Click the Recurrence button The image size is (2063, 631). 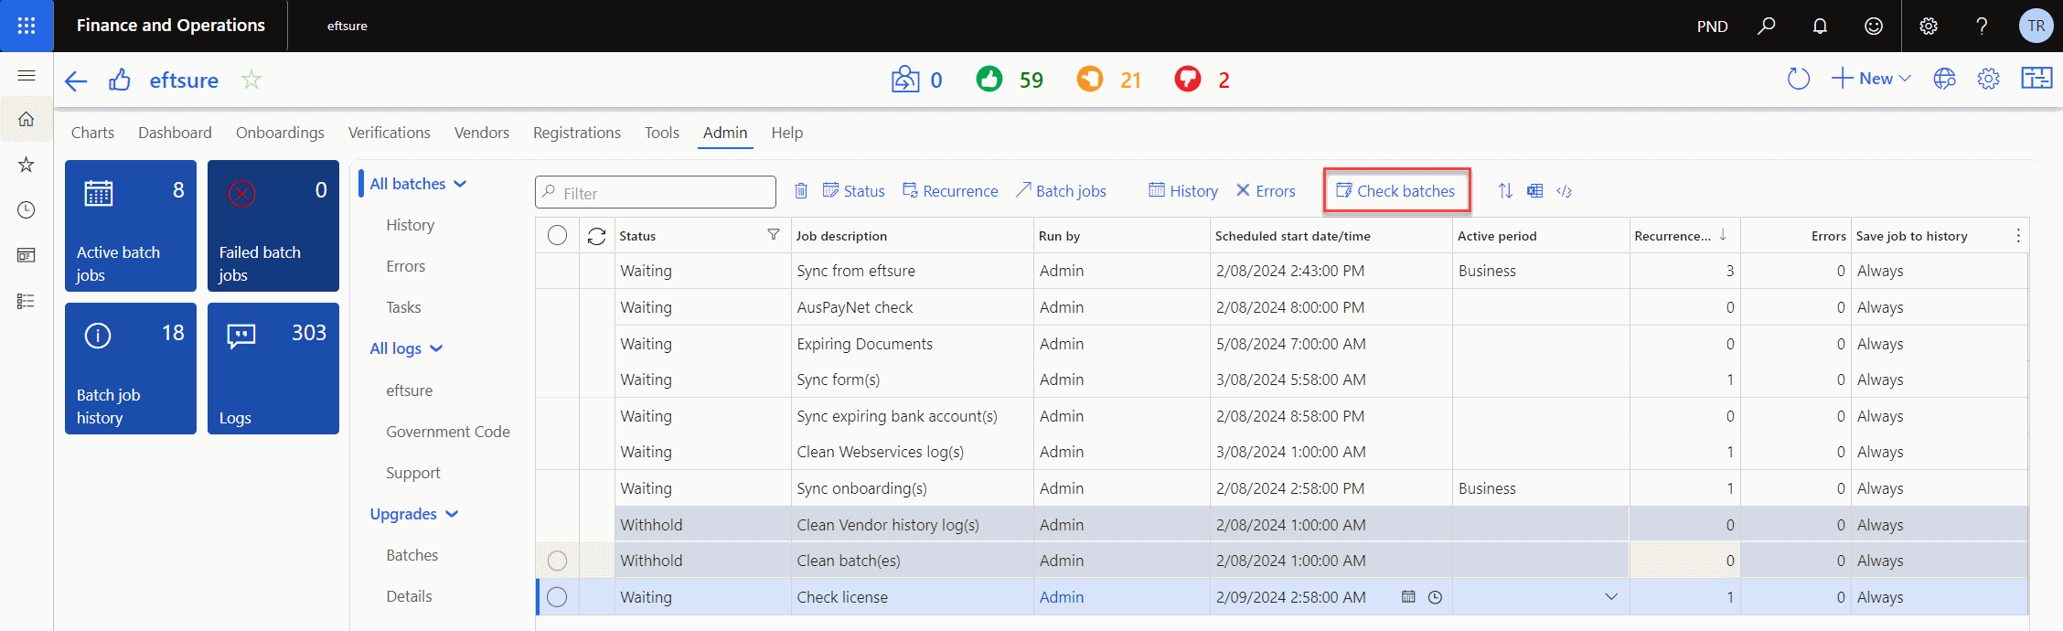[x=950, y=191]
